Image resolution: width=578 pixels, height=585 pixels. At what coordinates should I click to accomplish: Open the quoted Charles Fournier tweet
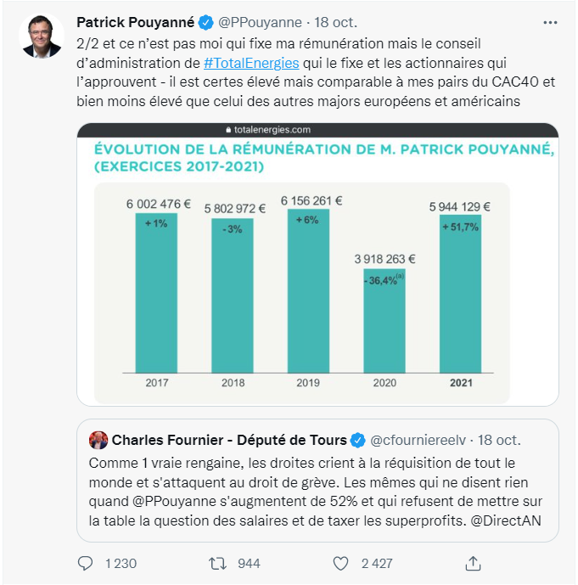coord(317,481)
